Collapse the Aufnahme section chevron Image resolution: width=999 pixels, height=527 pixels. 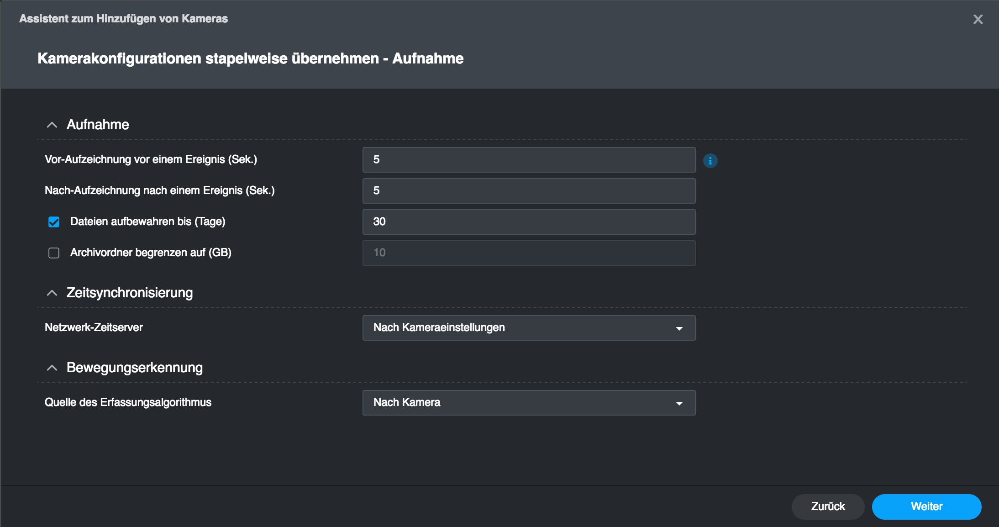point(52,125)
